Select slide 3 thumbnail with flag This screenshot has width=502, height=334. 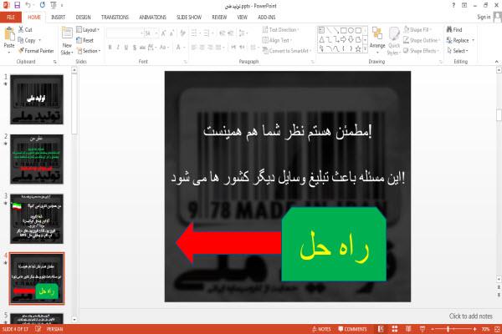[x=37, y=219]
